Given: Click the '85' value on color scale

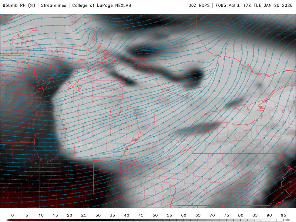Looking at the screenshot, I should (x=255, y=215).
